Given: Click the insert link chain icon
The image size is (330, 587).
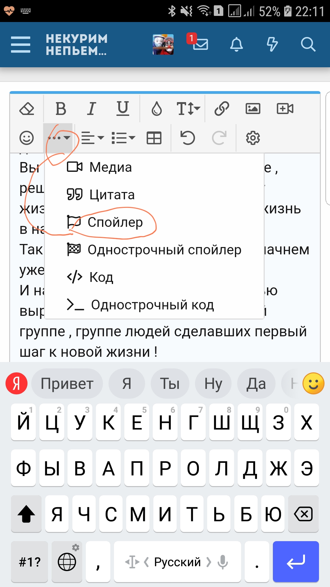Looking at the screenshot, I should tap(222, 109).
